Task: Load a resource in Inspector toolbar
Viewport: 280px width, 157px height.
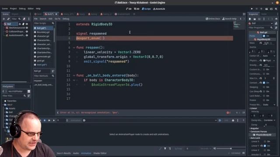Action: 255,19
